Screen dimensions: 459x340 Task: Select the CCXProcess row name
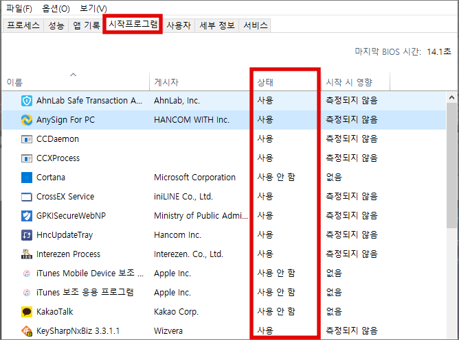[58, 158]
